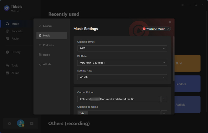Expand the Output Format dropdown
Image resolution: width=208 pixels, height=133 pixels.
122,48
